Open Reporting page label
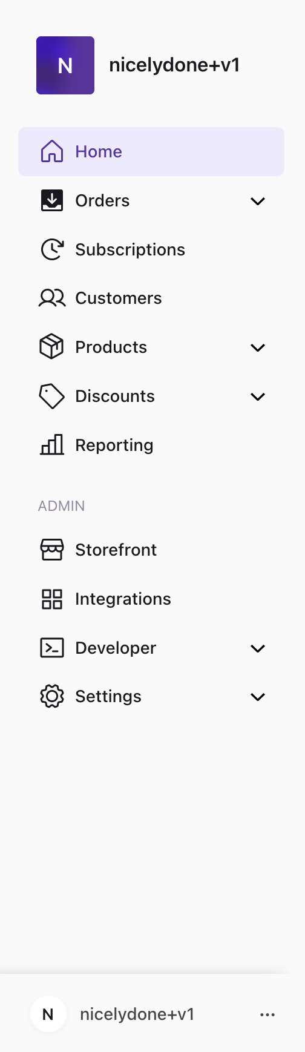The image size is (305, 1052). coord(114,445)
